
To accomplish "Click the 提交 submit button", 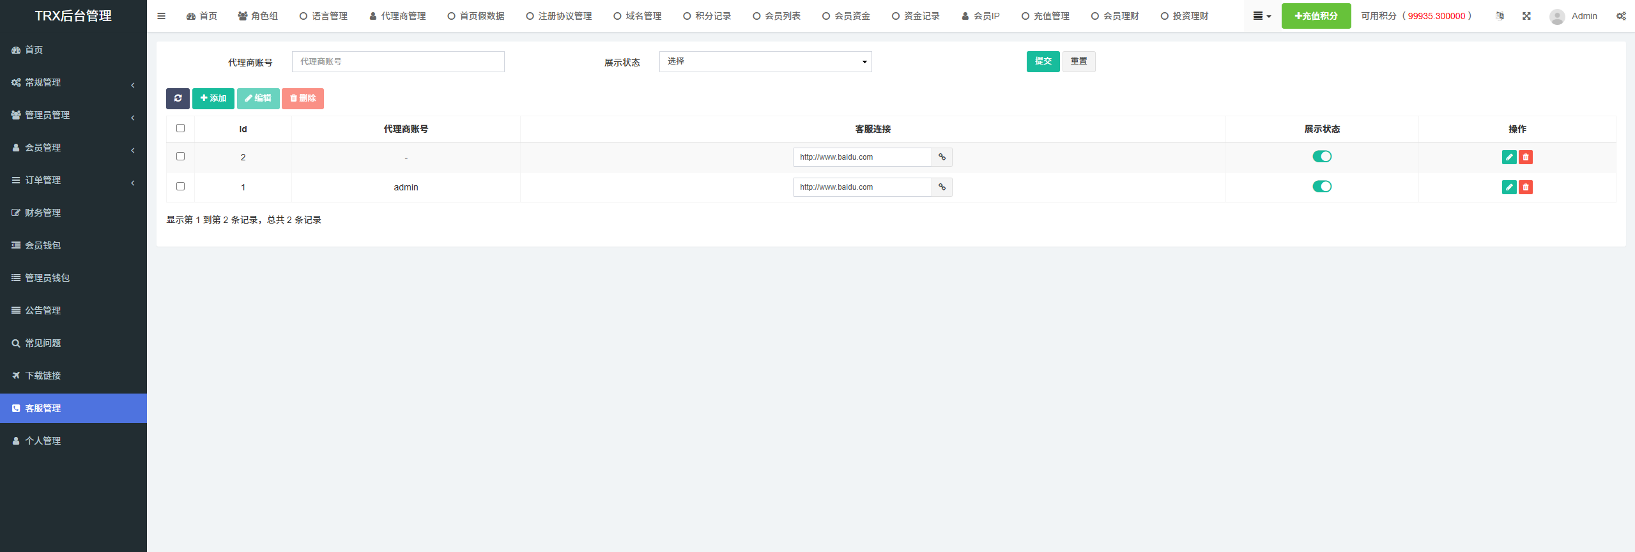I will point(1043,61).
